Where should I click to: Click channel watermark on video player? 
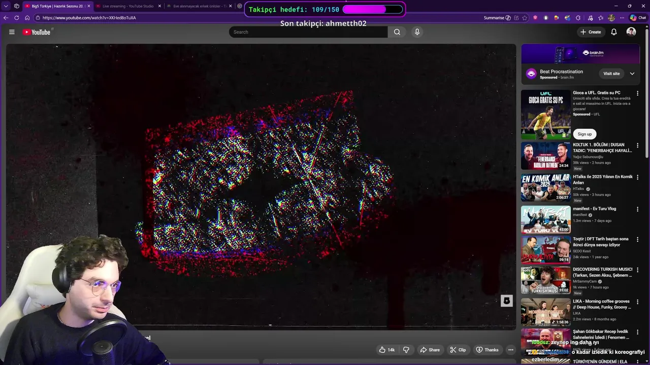click(506, 301)
